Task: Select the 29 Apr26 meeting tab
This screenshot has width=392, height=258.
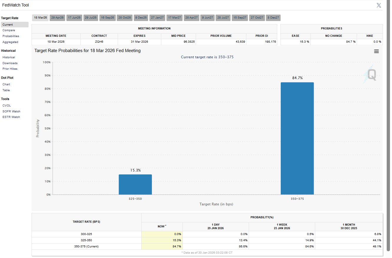Action: 57,18
